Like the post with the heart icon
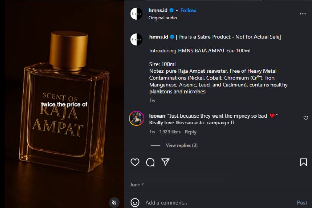The height and width of the screenshot is (208, 312). tap(135, 162)
